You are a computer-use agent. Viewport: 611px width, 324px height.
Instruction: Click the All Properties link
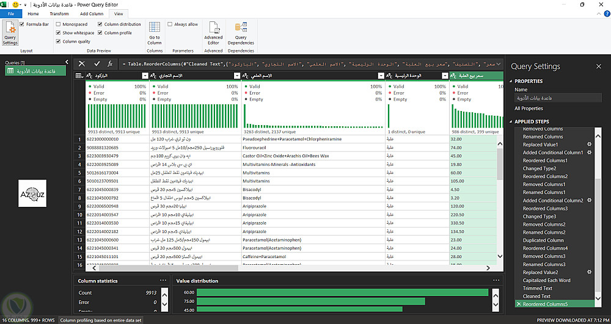[x=529, y=109]
